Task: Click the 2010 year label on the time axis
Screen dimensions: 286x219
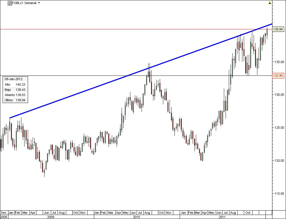Action: pos(135,217)
